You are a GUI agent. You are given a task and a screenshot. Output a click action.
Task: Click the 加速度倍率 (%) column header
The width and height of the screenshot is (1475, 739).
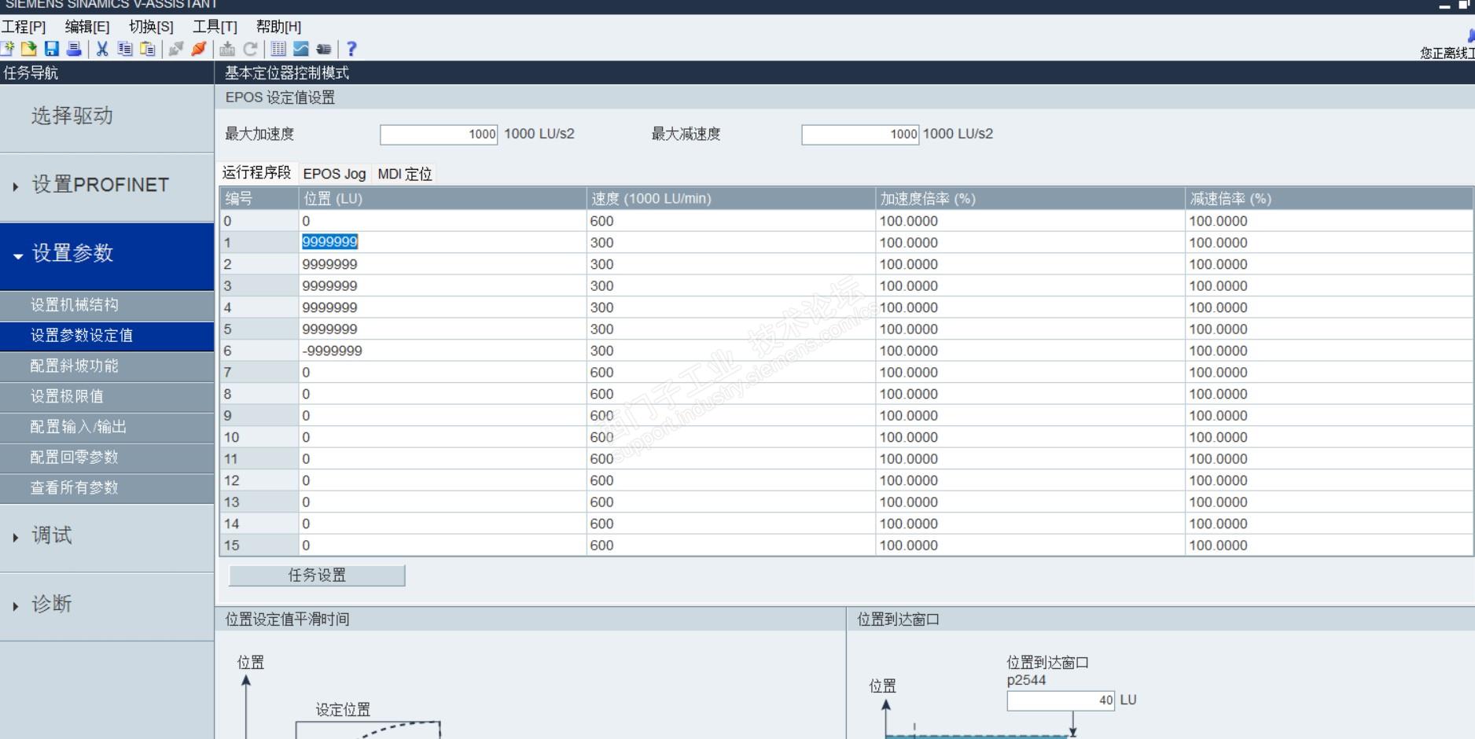click(1030, 199)
